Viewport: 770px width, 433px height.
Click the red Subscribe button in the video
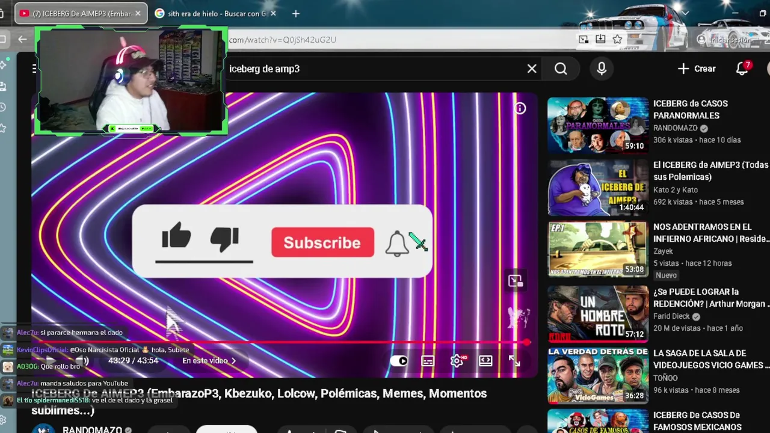[x=322, y=242]
